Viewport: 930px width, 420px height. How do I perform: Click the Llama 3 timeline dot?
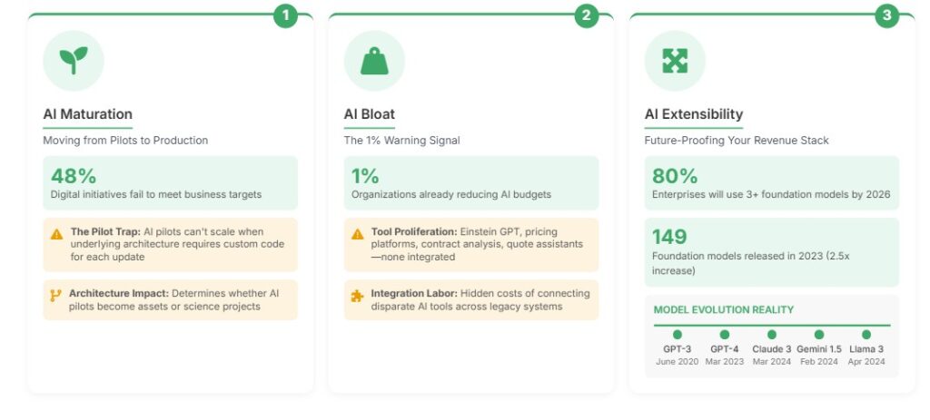[866, 335]
